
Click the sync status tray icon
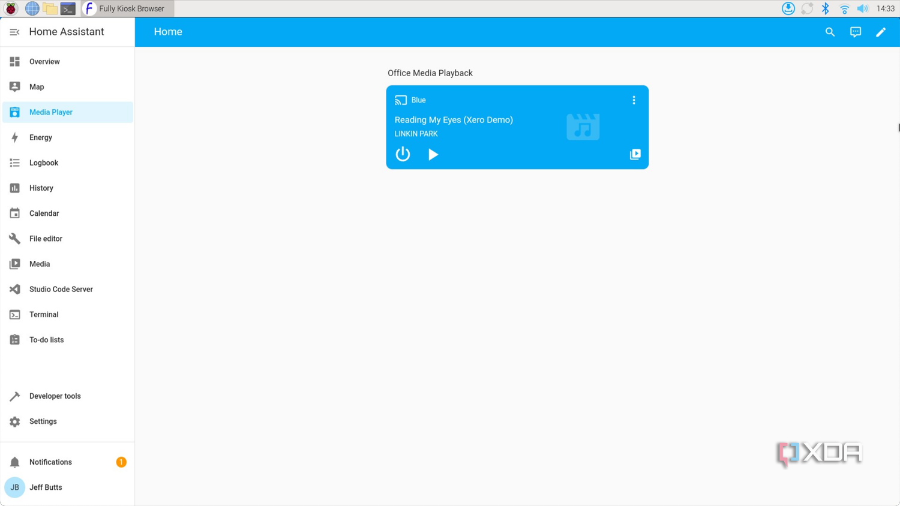coord(807,8)
